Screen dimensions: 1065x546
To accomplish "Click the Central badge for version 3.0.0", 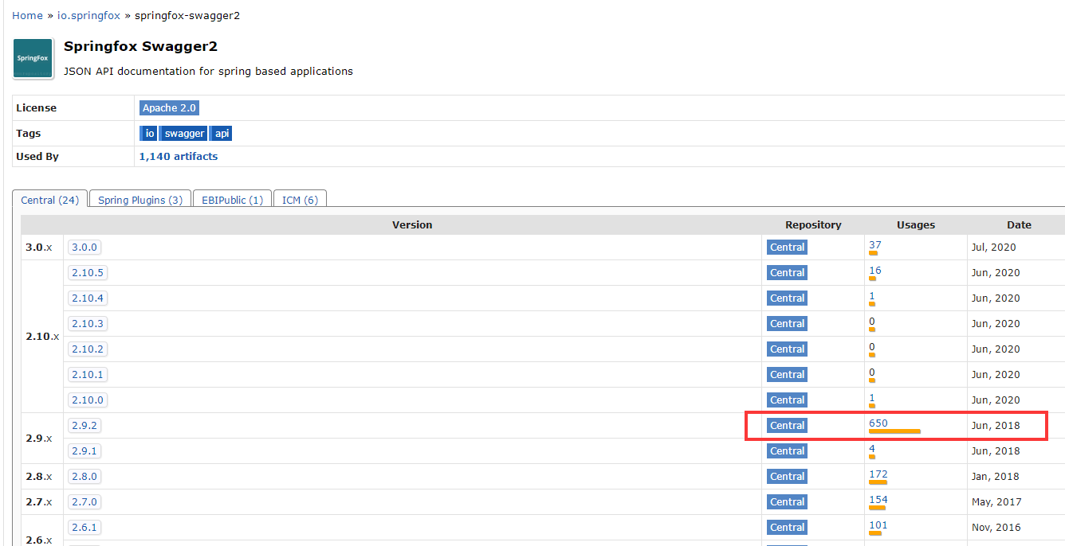I will coord(787,248).
